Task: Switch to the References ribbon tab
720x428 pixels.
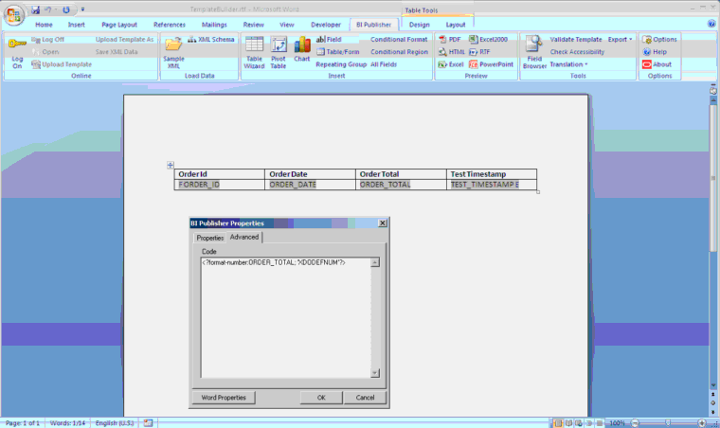Action: click(170, 25)
